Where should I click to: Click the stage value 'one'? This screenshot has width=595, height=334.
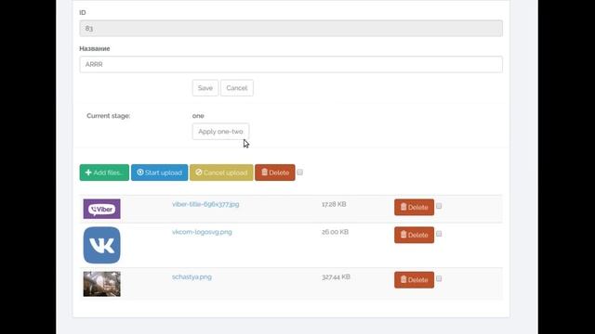point(198,116)
